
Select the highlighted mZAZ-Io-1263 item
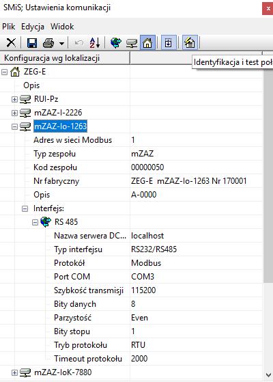60,126
